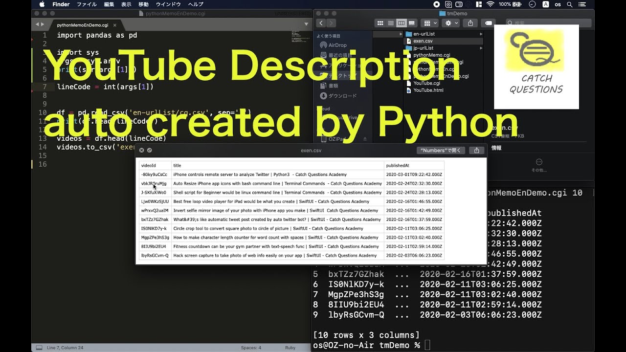
Task: Open Finder group-by dropdown
Action: pos(429,23)
